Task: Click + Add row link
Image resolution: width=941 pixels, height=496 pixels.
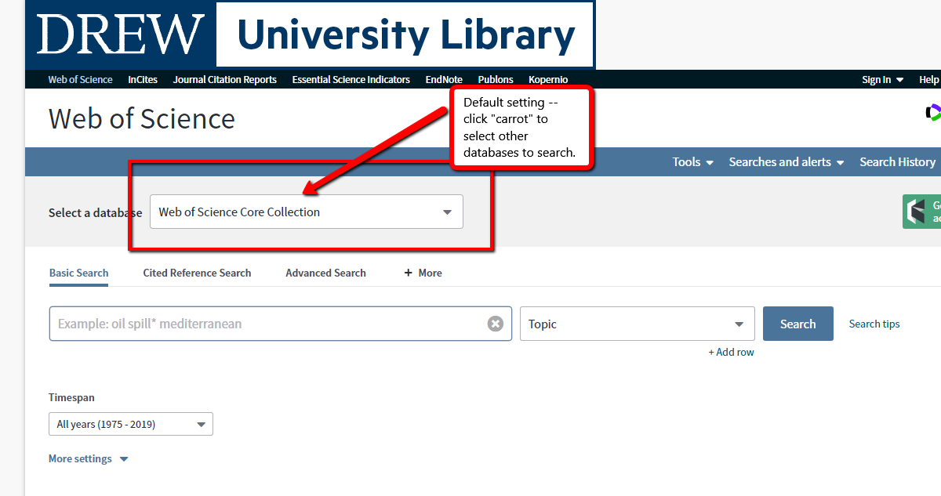Action: (x=731, y=353)
